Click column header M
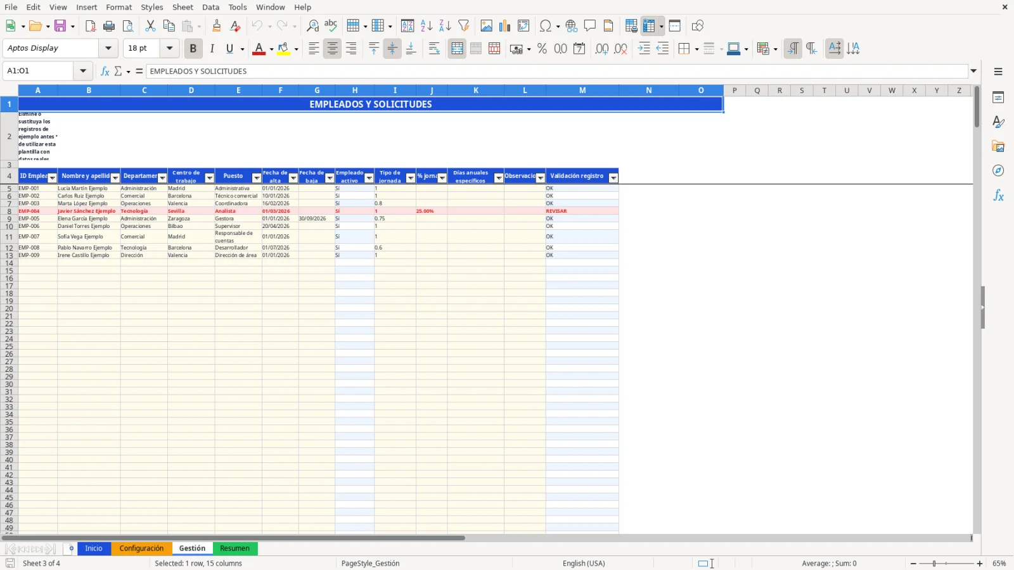Screen dimensions: 1014x570 coord(582,91)
